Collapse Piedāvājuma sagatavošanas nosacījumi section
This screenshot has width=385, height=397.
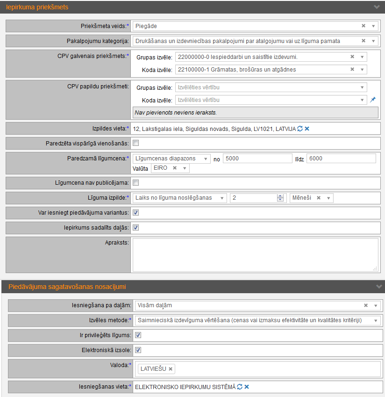pos(378,287)
